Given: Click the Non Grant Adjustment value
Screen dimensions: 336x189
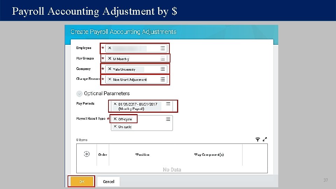Looking at the screenshot, I should (x=130, y=79).
